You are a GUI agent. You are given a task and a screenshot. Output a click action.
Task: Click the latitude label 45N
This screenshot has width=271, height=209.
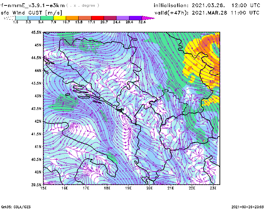(x=38, y=45)
